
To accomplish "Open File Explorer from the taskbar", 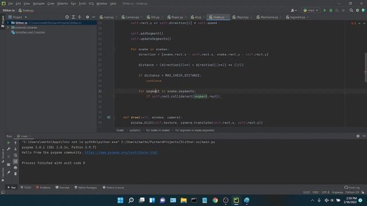I will (183, 200).
